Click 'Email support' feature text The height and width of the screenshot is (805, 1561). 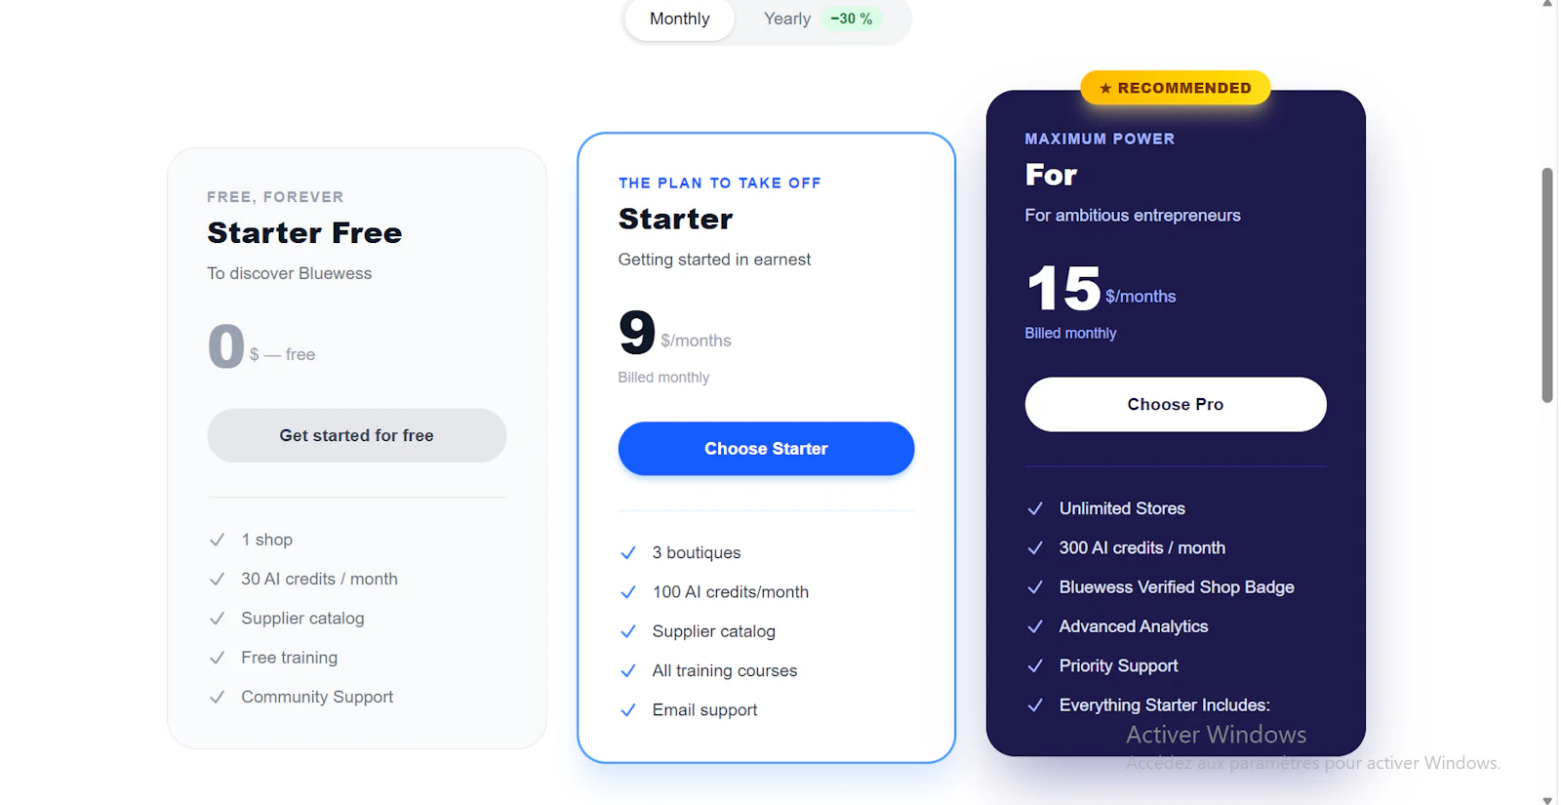coord(704,710)
